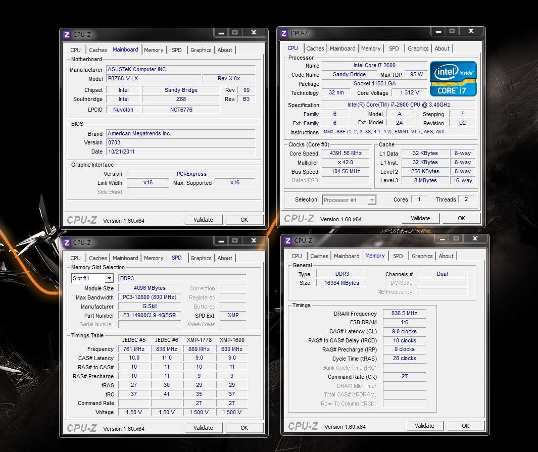Click the Cycle Time value 28 clocks
Image resolution: width=538 pixels, height=452 pixels.
404,358
